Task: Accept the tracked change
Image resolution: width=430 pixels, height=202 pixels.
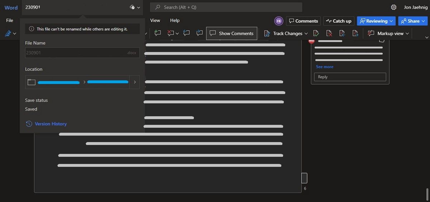Action: (316, 33)
